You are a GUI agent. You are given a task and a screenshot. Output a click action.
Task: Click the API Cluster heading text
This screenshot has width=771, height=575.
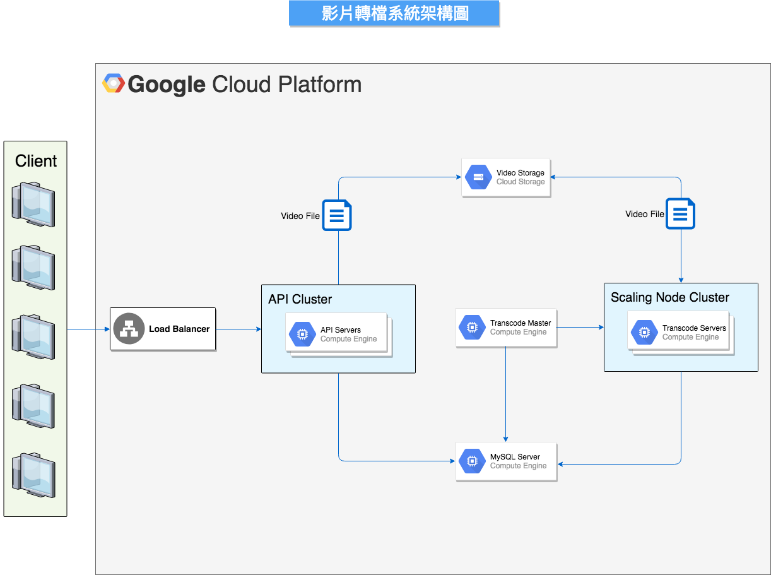(x=300, y=299)
